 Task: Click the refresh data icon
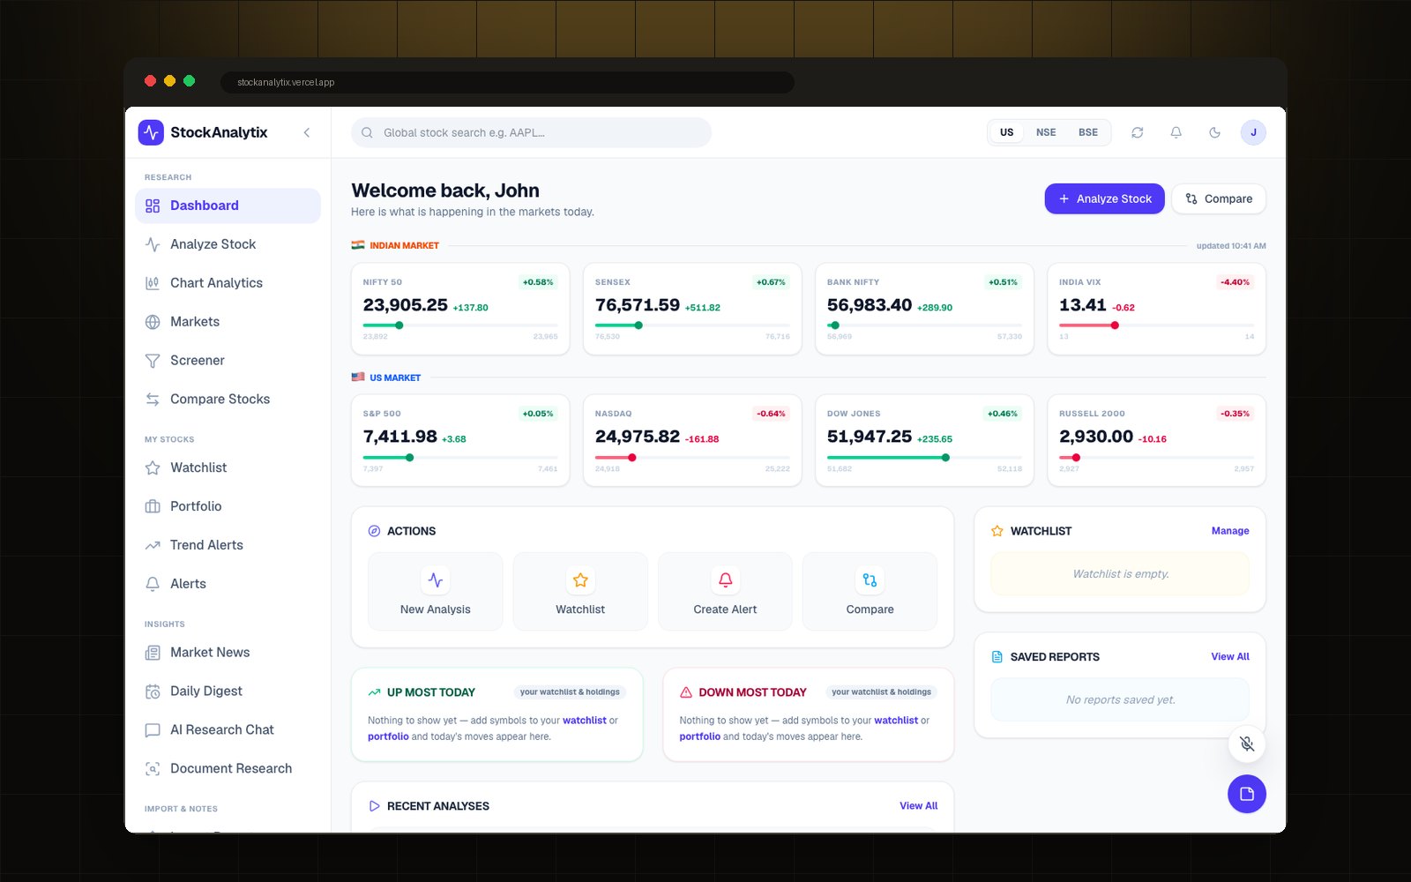pos(1138,132)
